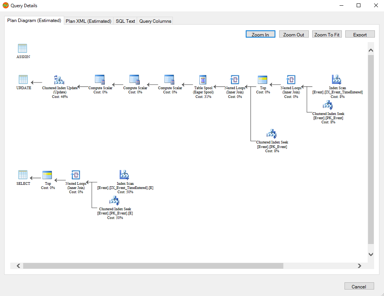This screenshot has height=296, width=384.
Task: Click the Zoom Out button
Action: click(x=294, y=34)
